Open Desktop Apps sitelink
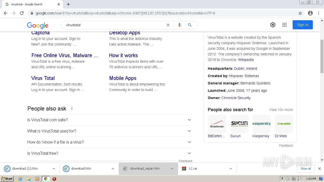Screen dimensions: 324x182 (x=125, y=33)
